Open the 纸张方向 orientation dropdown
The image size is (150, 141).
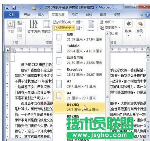coord(64,22)
